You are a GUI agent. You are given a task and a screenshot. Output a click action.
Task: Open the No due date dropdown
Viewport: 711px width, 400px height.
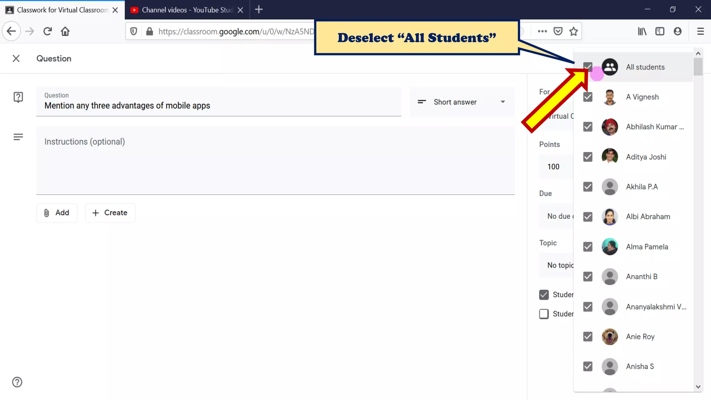(557, 216)
